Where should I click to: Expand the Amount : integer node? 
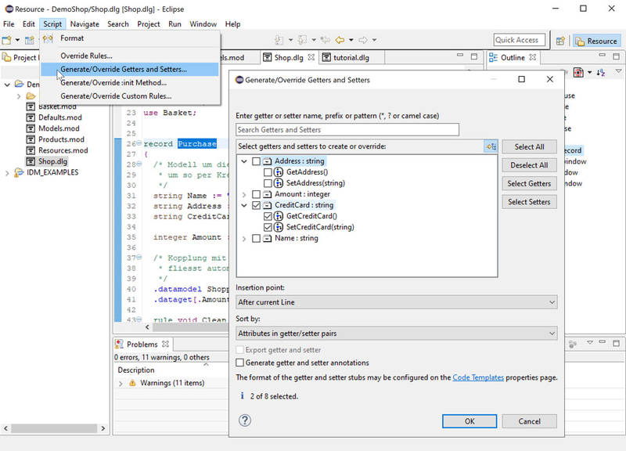[x=244, y=194]
